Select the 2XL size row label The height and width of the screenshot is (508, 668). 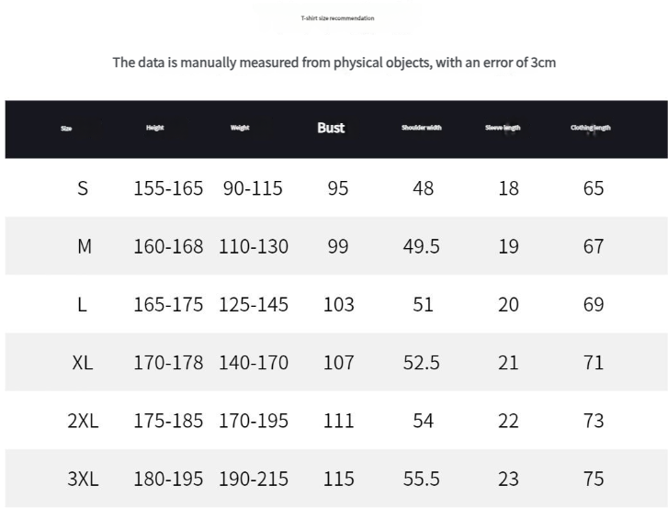pyautogui.click(x=82, y=421)
